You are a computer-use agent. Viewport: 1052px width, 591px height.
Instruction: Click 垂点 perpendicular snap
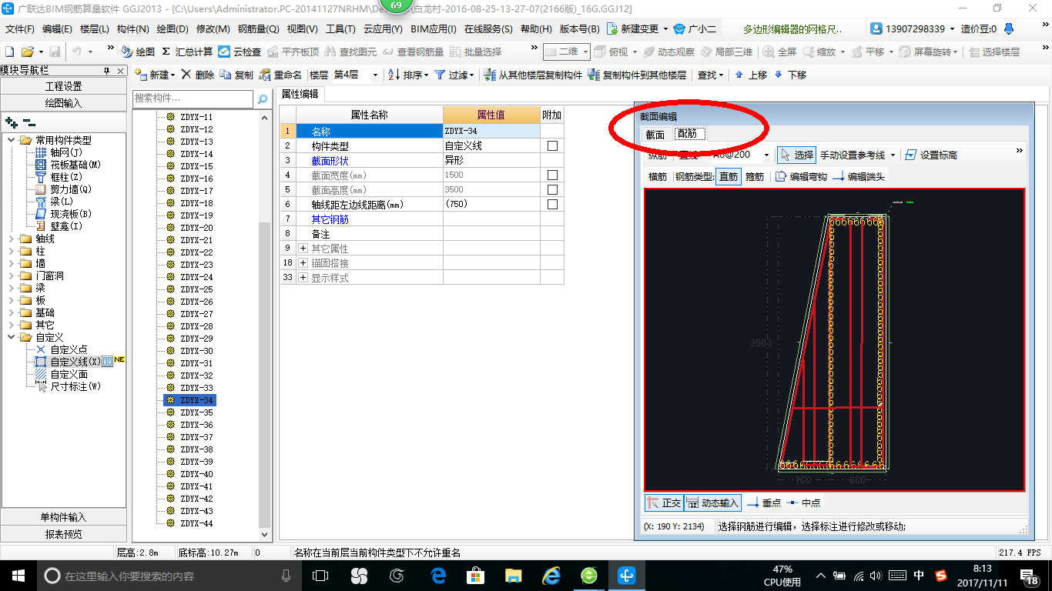pos(764,503)
